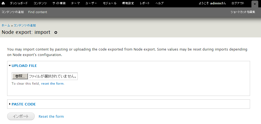The width and height of the screenshot is (261, 124).
Task: Click the 'Node export: import' page title
Action: point(26,32)
